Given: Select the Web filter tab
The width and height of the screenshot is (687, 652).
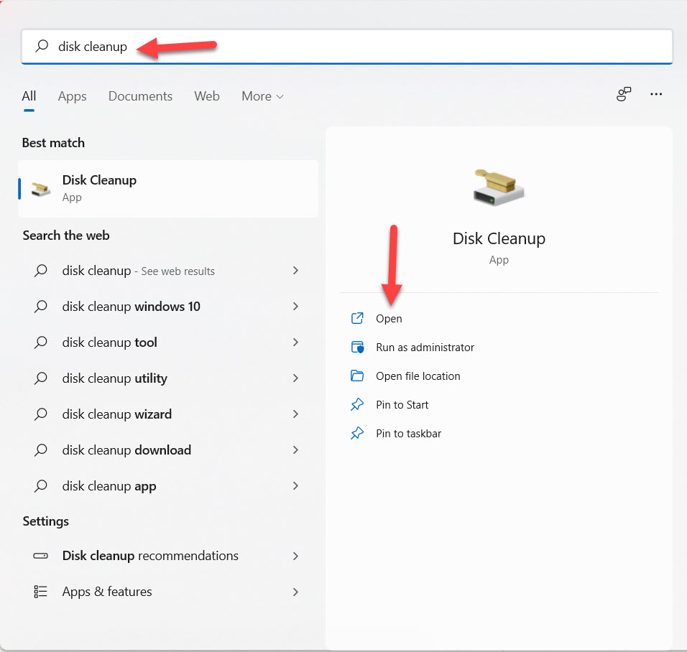Looking at the screenshot, I should point(206,96).
